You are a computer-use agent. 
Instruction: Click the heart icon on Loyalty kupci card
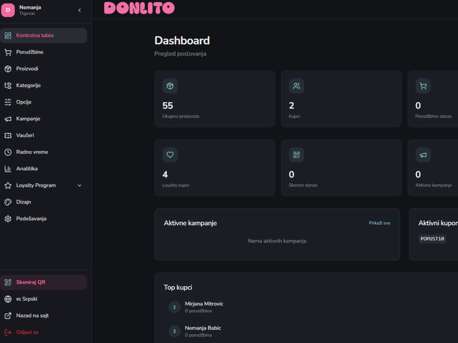tap(170, 155)
